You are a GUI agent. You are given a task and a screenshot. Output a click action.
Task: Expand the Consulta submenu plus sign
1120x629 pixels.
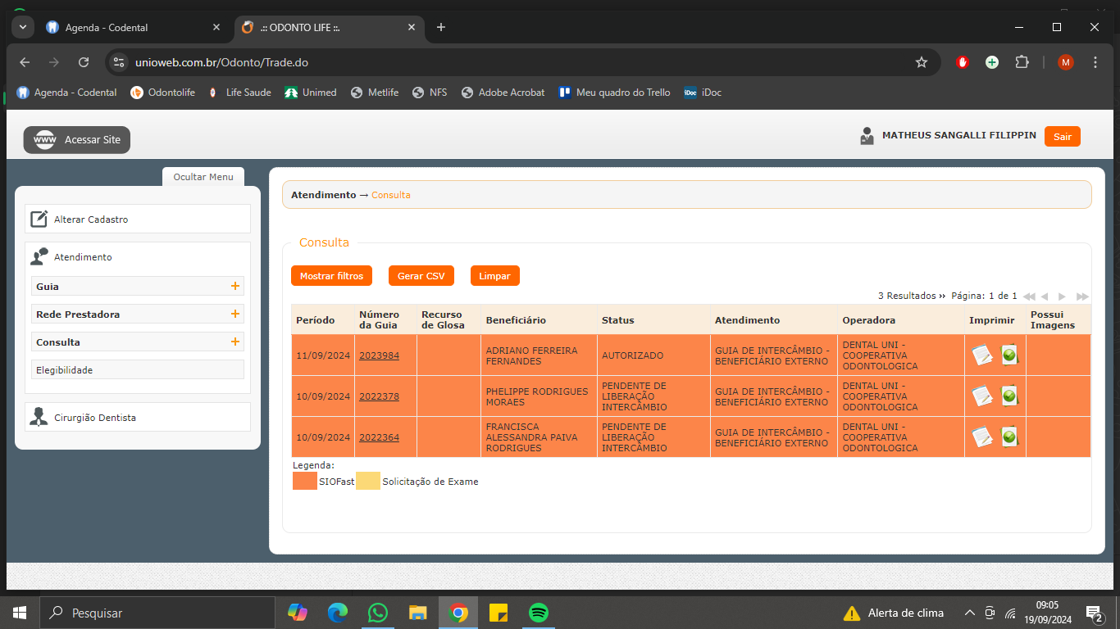[235, 342]
